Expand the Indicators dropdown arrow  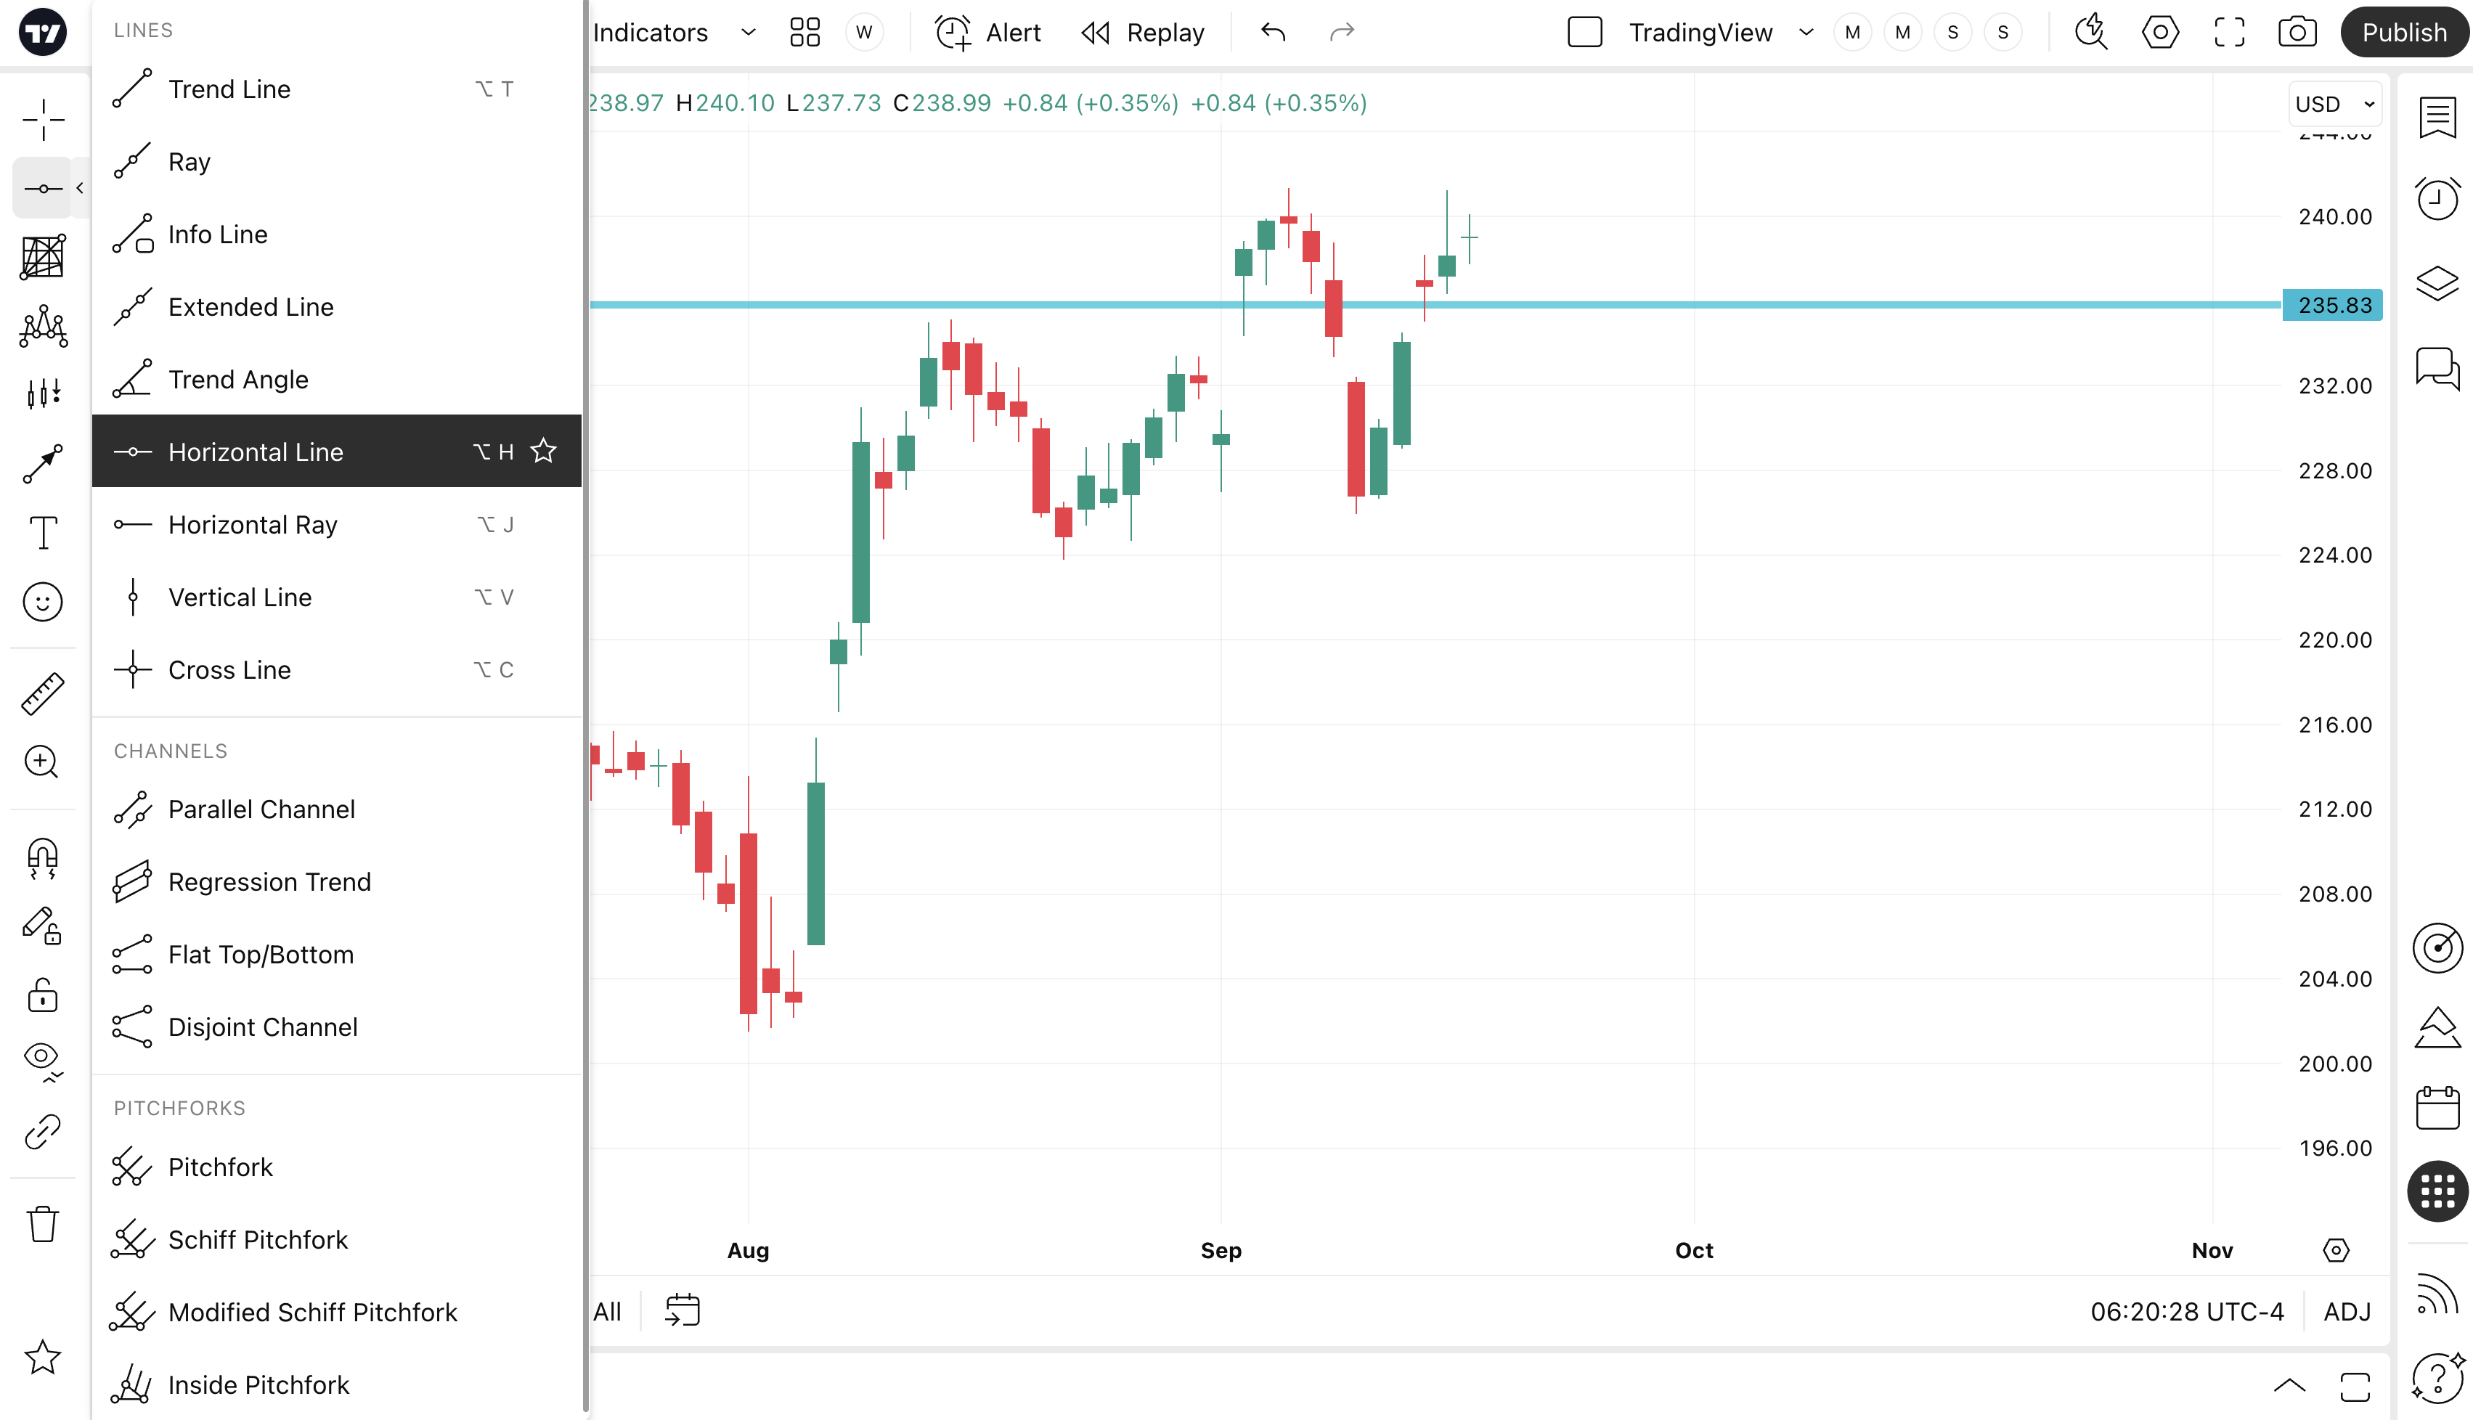tap(748, 32)
